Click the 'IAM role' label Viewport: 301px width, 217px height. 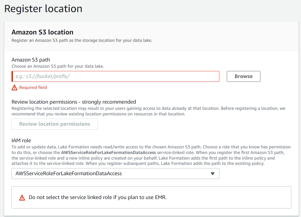pos(21,140)
